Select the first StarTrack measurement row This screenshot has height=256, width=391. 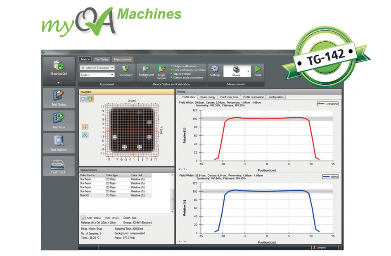tap(115, 179)
